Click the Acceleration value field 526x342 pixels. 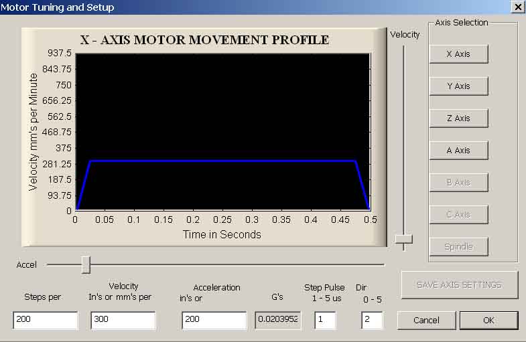point(214,321)
